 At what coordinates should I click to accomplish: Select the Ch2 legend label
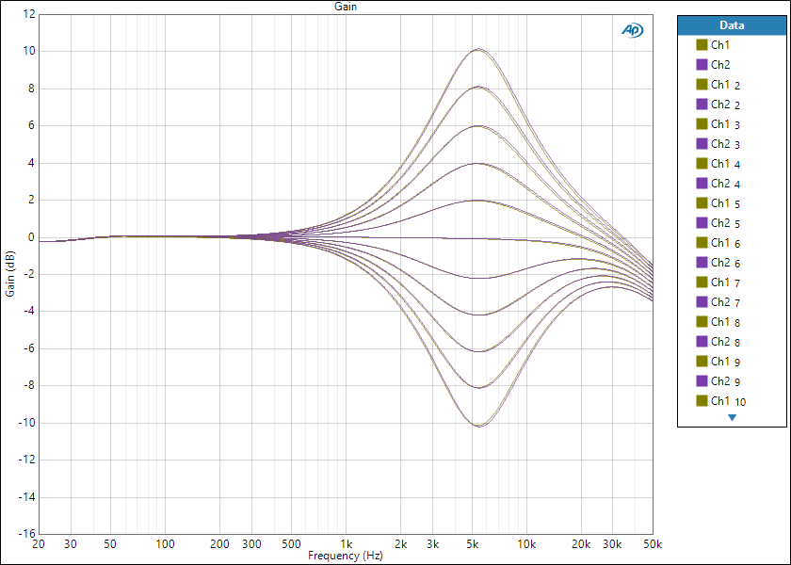(x=720, y=65)
